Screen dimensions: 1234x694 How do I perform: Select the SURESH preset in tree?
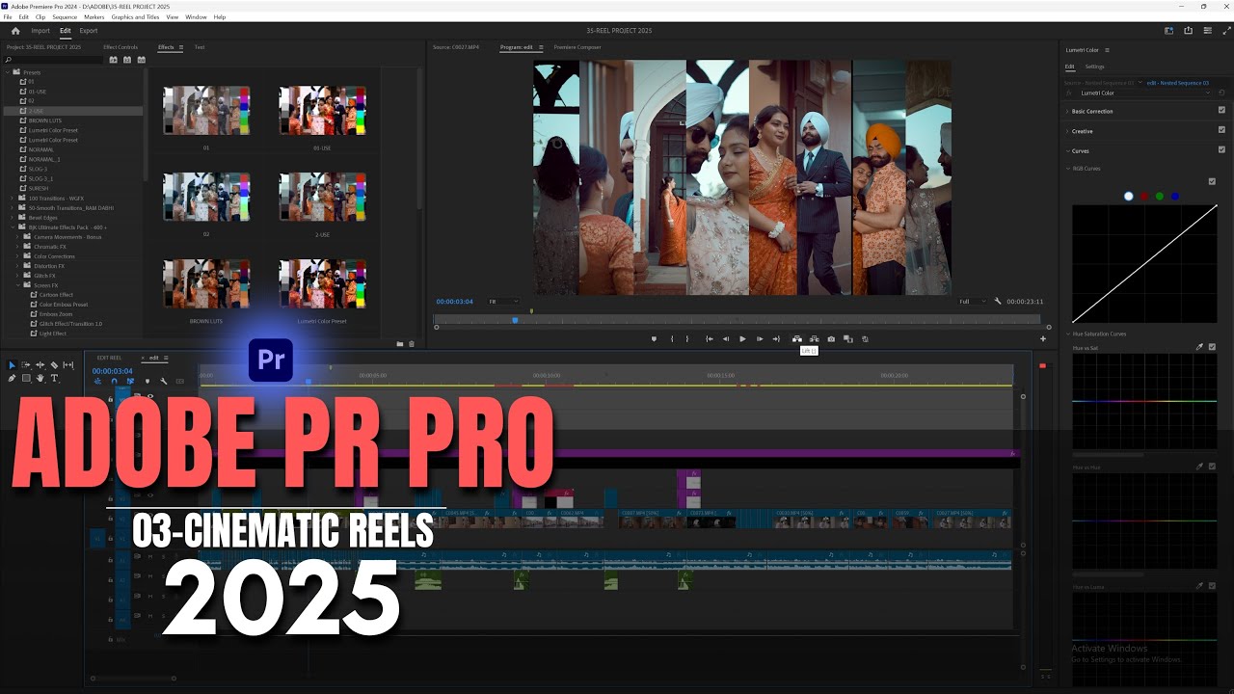coord(38,188)
